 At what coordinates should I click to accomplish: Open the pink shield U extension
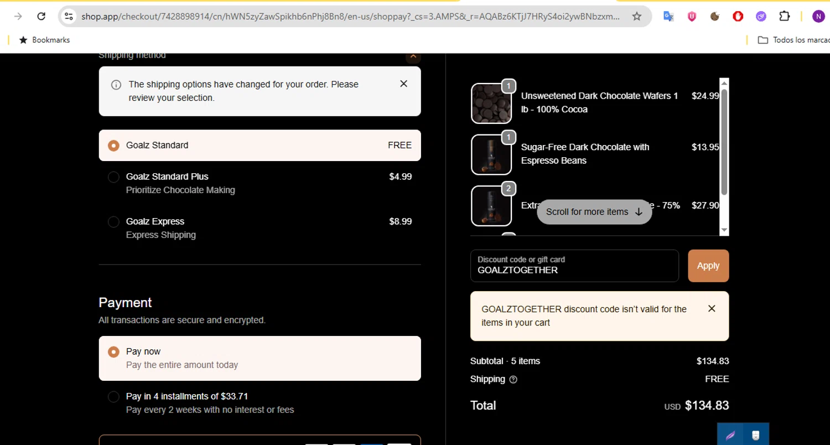click(x=692, y=16)
